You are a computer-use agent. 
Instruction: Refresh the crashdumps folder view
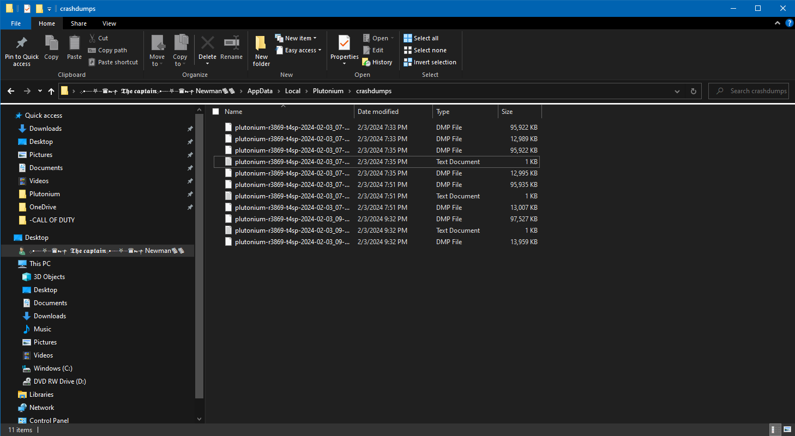(x=693, y=91)
